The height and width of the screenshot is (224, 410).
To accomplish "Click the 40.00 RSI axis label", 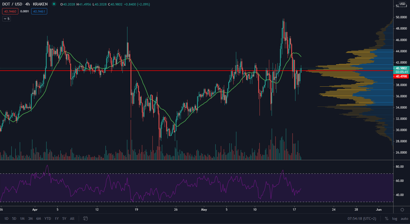I will pos(400,195).
